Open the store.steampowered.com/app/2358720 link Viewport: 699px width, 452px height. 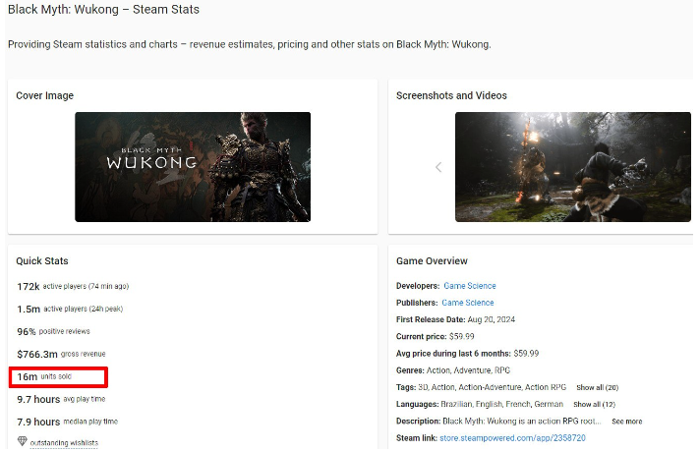coord(512,438)
